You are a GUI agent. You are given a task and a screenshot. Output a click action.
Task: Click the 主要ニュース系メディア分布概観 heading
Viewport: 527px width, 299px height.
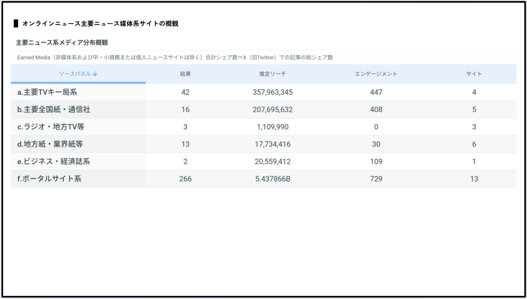[62, 43]
